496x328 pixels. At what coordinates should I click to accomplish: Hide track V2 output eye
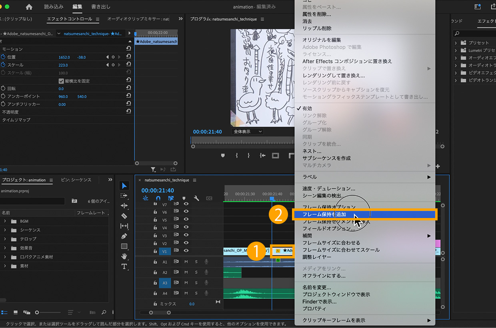click(x=186, y=243)
